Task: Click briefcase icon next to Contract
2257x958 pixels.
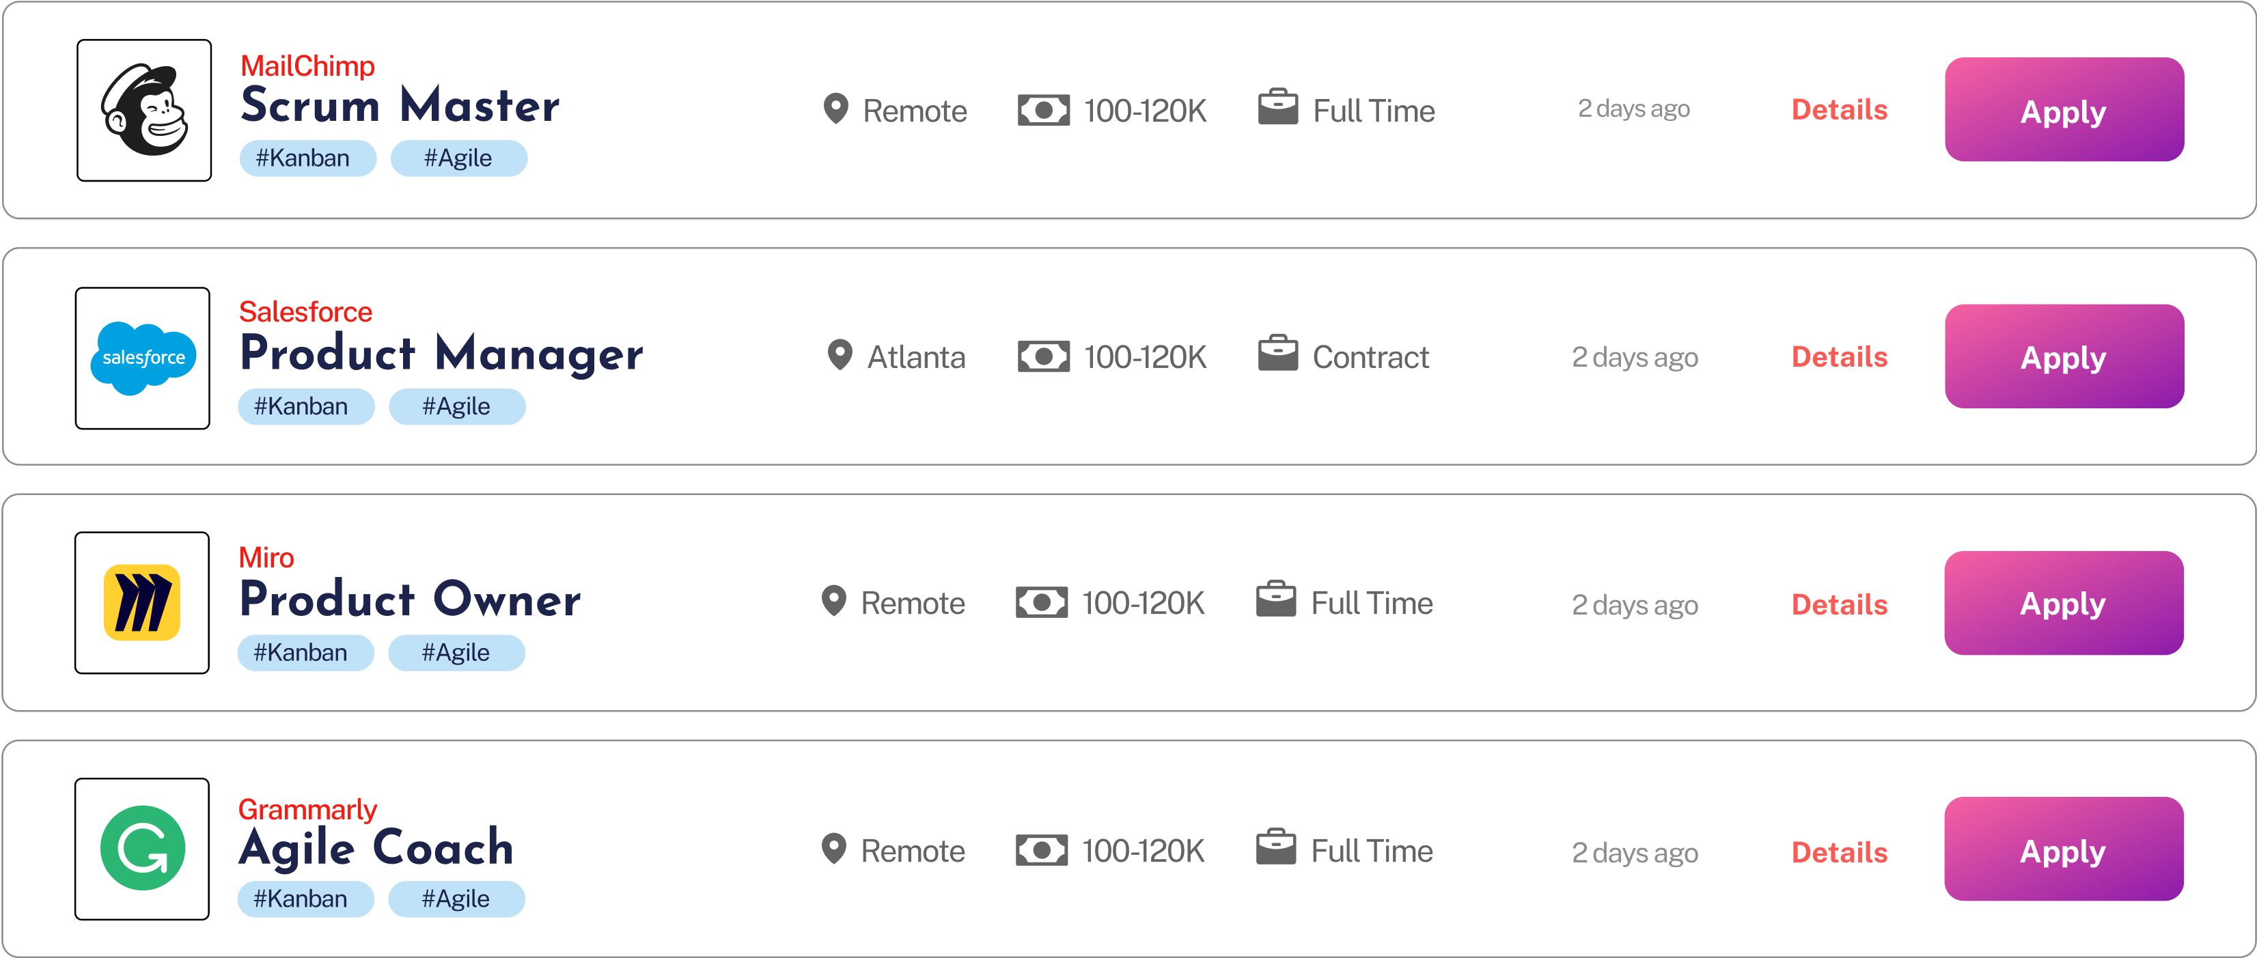Action: tap(1277, 354)
